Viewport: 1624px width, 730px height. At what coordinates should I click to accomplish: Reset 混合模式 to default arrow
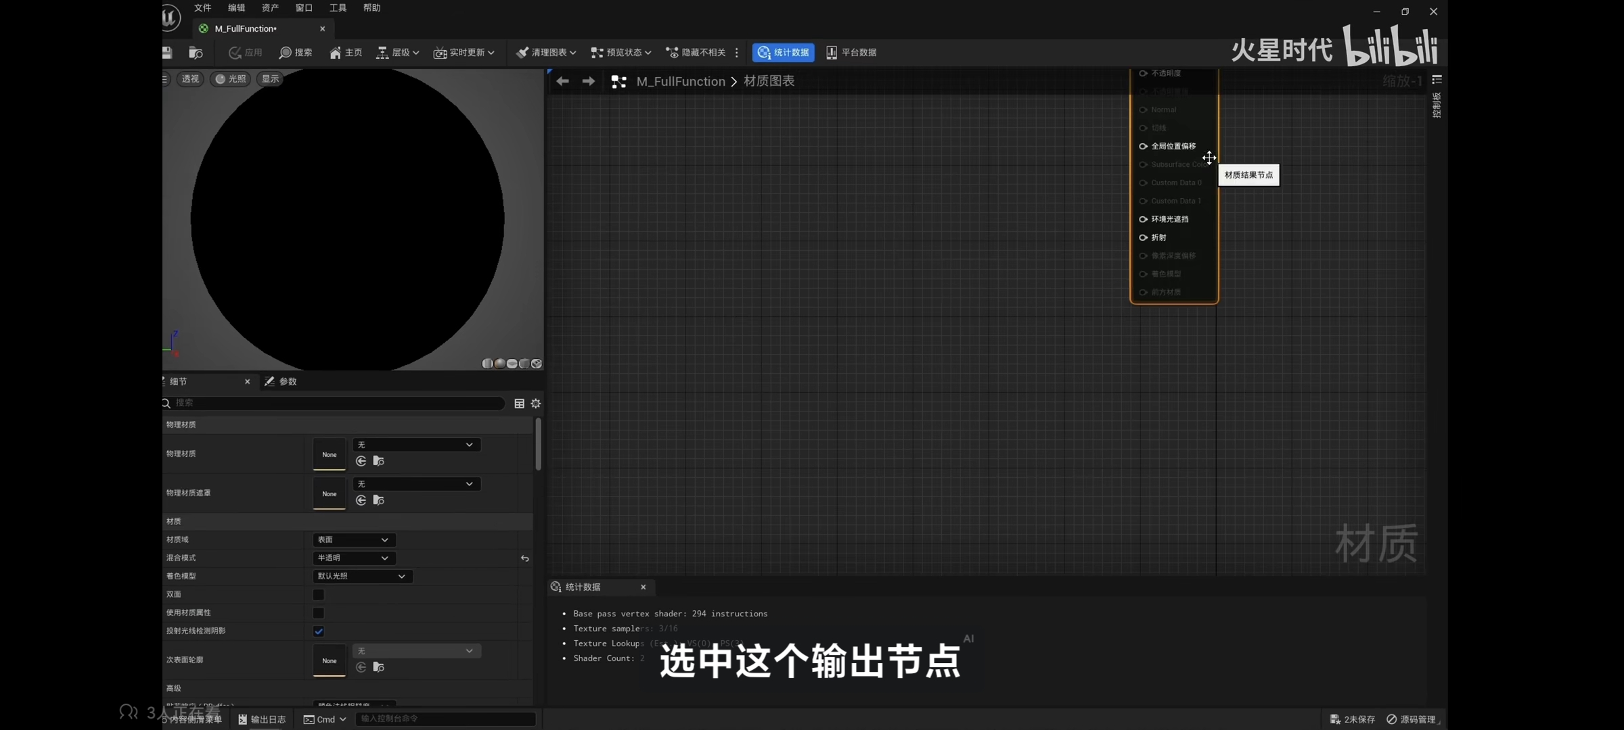(x=524, y=558)
